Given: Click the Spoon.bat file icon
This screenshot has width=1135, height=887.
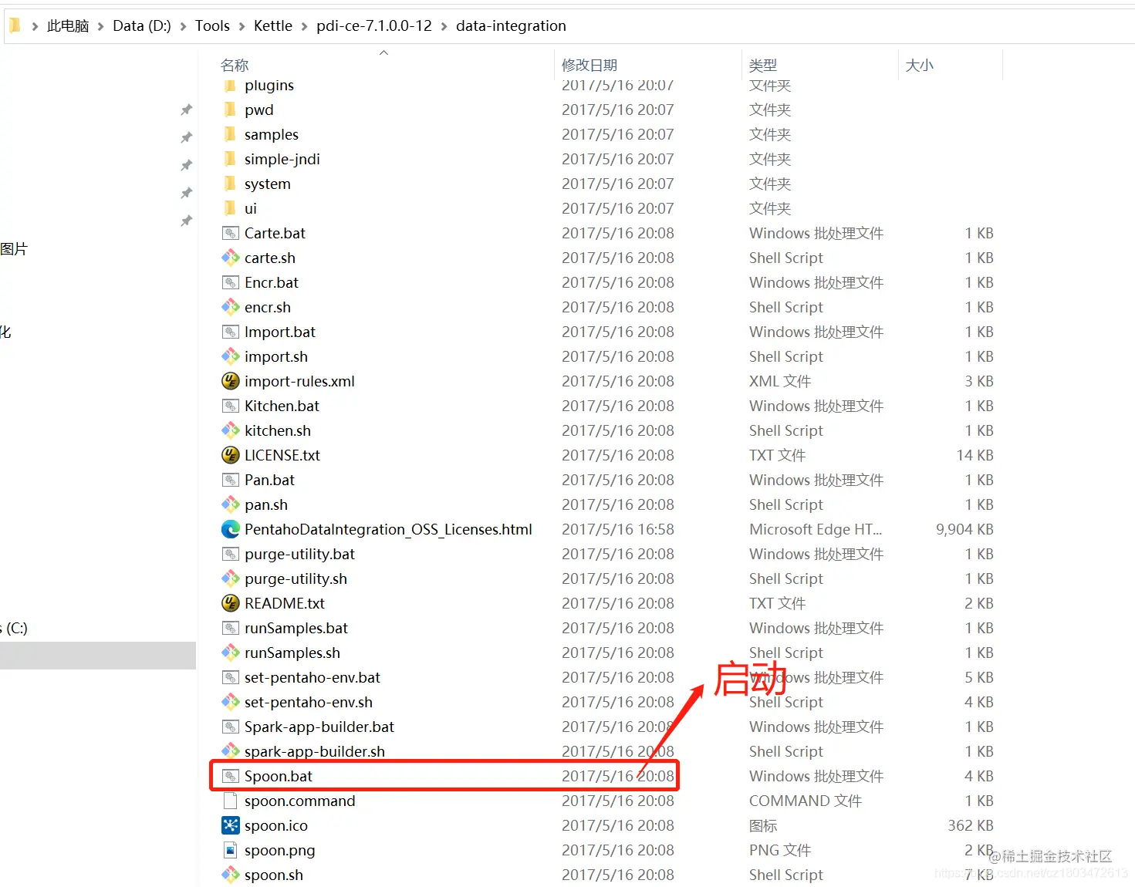Looking at the screenshot, I should tap(230, 776).
